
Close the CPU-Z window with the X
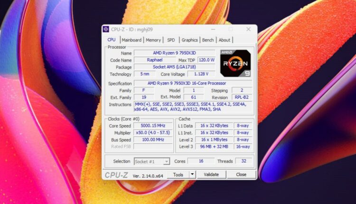[x=248, y=29]
